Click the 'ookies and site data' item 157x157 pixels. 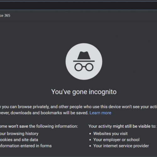click(x=19, y=140)
